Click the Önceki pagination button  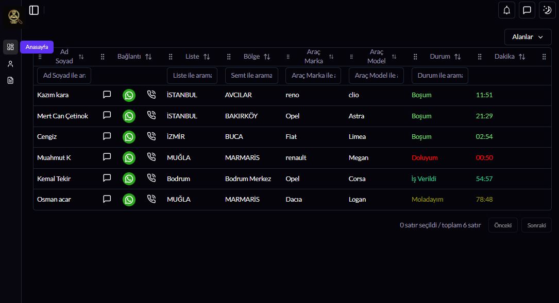click(x=503, y=225)
